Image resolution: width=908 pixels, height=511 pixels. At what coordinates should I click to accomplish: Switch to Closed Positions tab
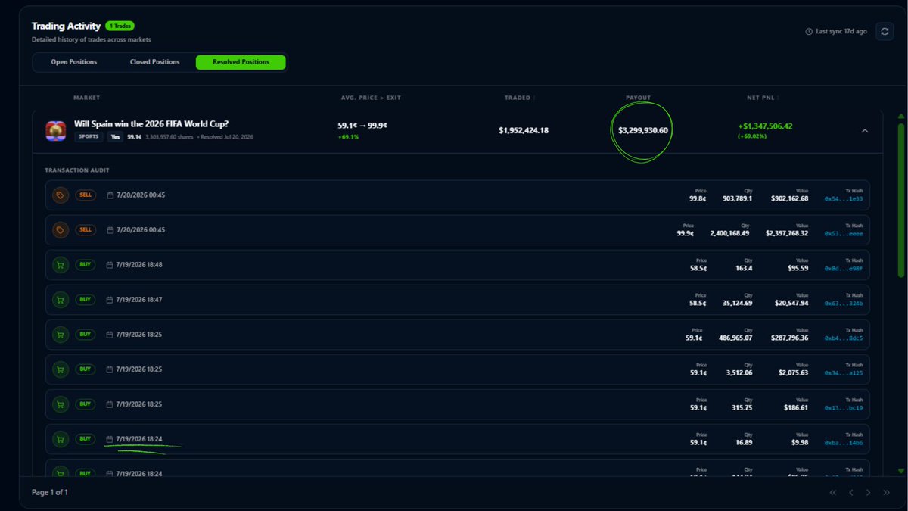tap(154, 62)
